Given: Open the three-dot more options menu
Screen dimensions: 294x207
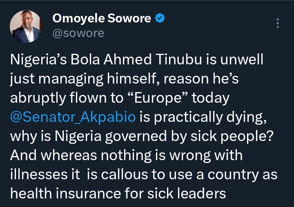Looking at the screenshot, I should coord(278,23).
